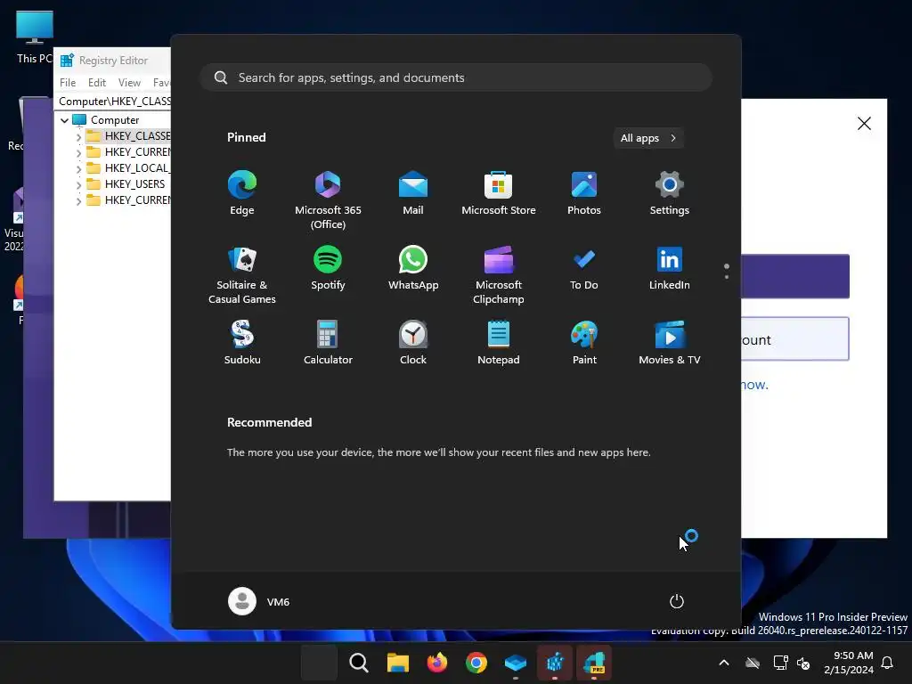Launch the To Do app
The width and height of the screenshot is (912, 684).
pyautogui.click(x=584, y=268)
